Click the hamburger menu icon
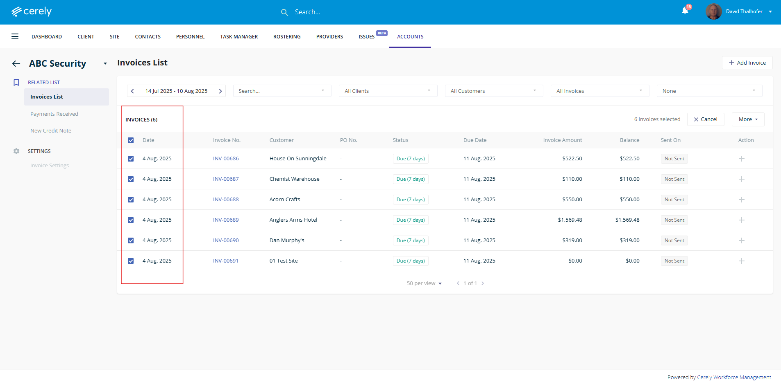The width and height of the screenshot is (781, 382). point(15,36)
